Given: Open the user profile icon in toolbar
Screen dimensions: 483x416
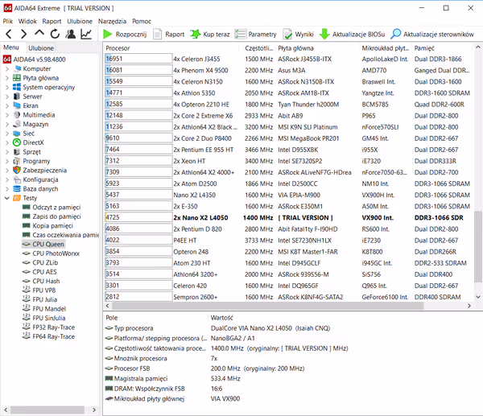Looking at the screenshot, I should tap(70, 35).
